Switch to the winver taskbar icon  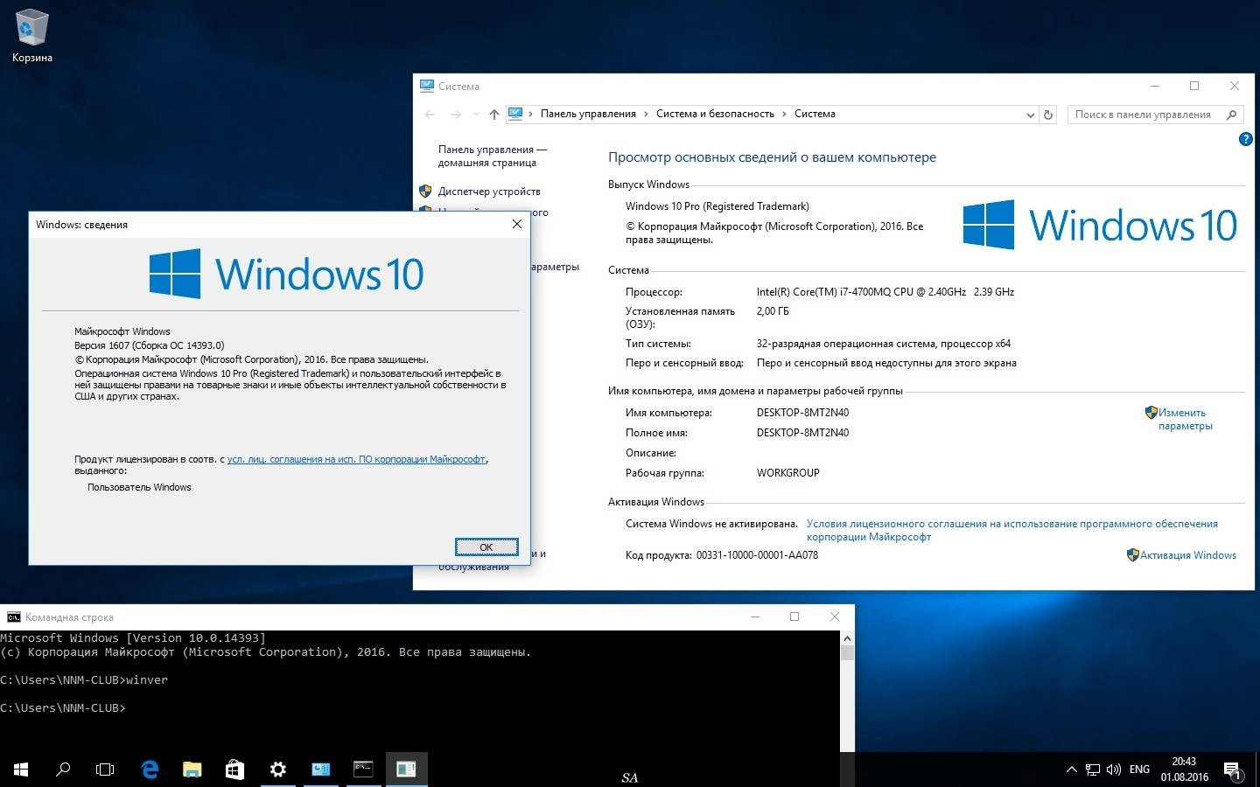pos(406,770)
